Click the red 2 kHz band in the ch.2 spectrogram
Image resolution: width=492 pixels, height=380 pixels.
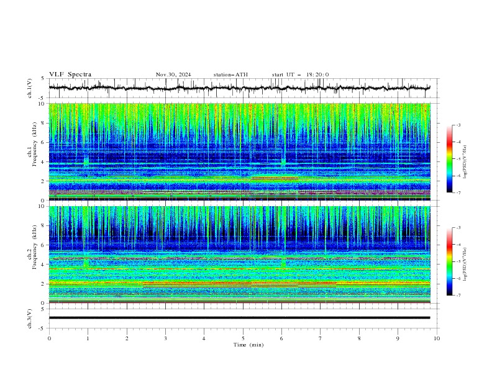239,284
